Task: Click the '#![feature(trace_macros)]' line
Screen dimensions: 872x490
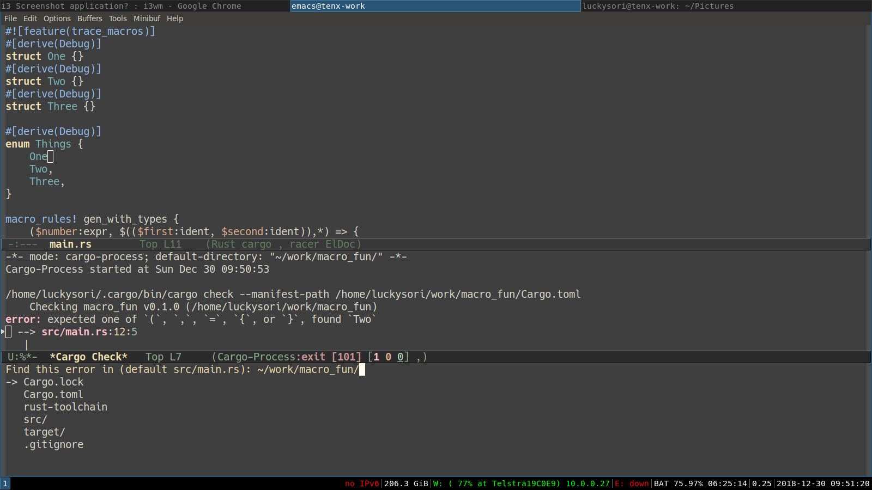Action: [80, 32]
